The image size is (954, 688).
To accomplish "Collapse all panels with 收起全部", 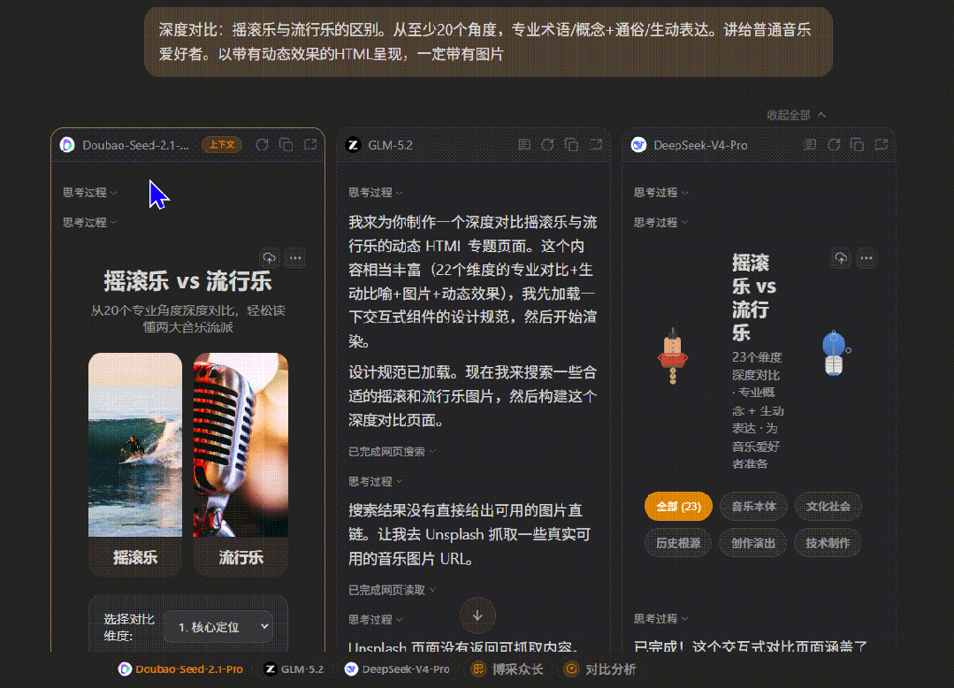I will (x=796, y=115).
